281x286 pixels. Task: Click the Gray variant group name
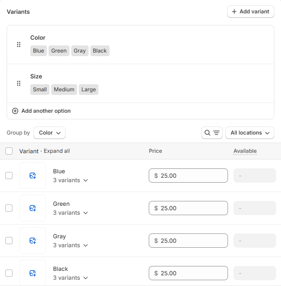(59, 237)
